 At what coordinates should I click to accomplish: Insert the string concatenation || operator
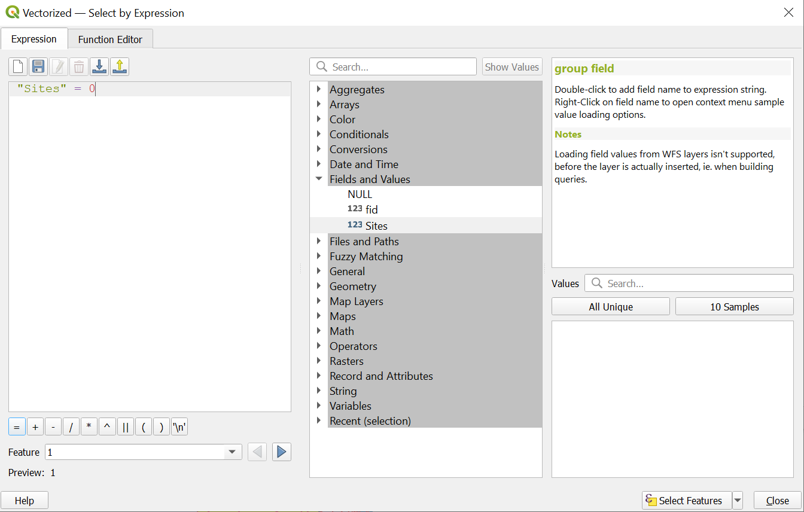pyautogui.click(x=125, y=427)
